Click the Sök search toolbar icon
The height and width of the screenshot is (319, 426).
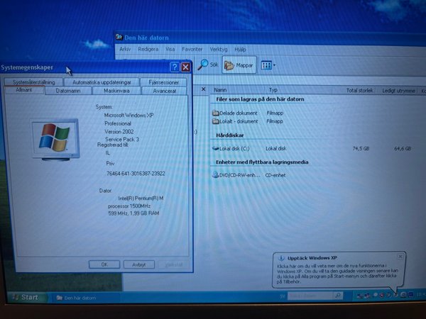[x=208, y=65]
